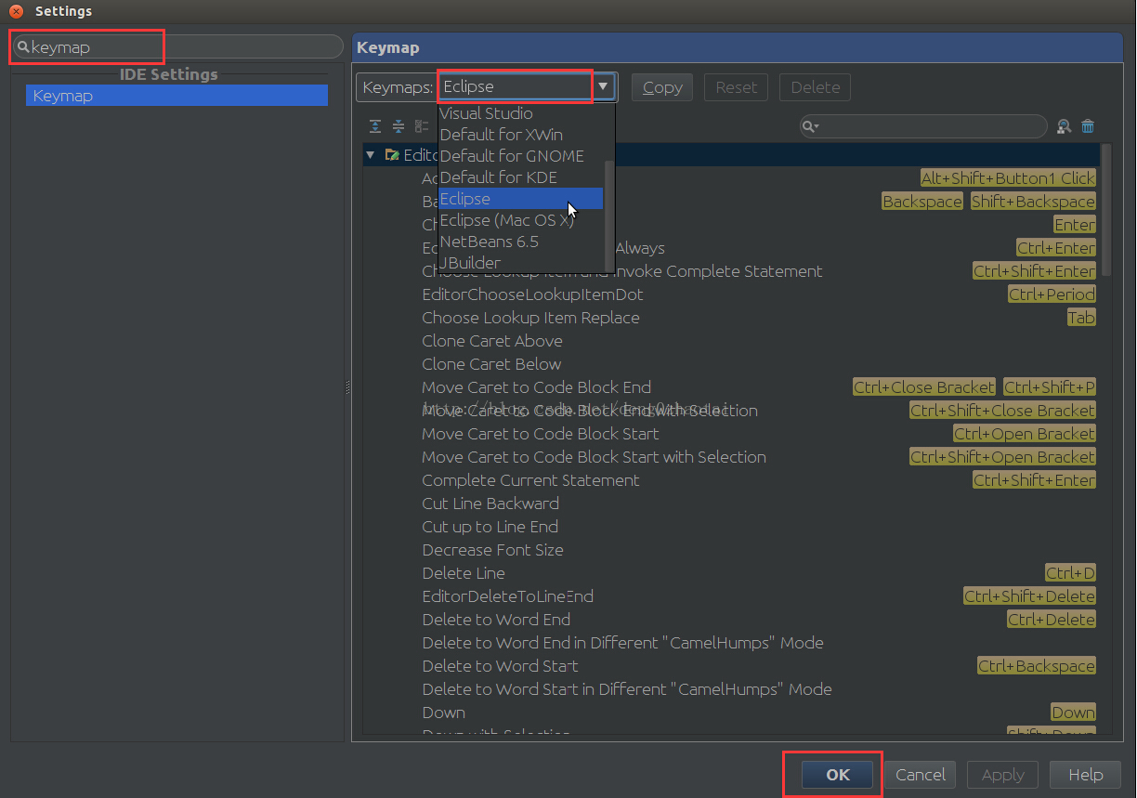Click the trash icon to clear filter

pos(1088,126)
